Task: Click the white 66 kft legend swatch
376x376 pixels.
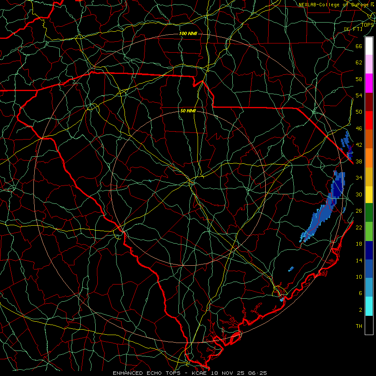Action: (x=369, y=46)
